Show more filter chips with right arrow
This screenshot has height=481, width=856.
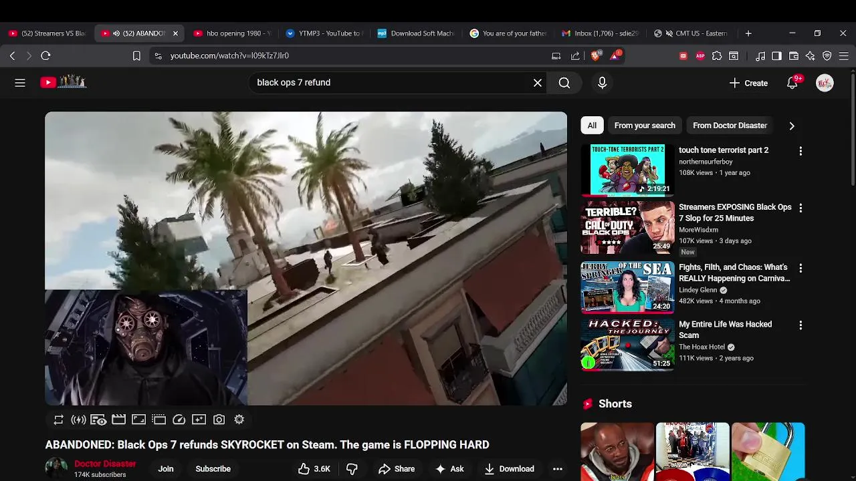tap(792, 126)
